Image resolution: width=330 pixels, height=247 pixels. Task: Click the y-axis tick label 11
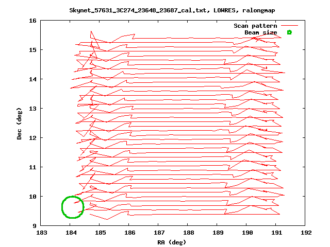pos(33,167)
